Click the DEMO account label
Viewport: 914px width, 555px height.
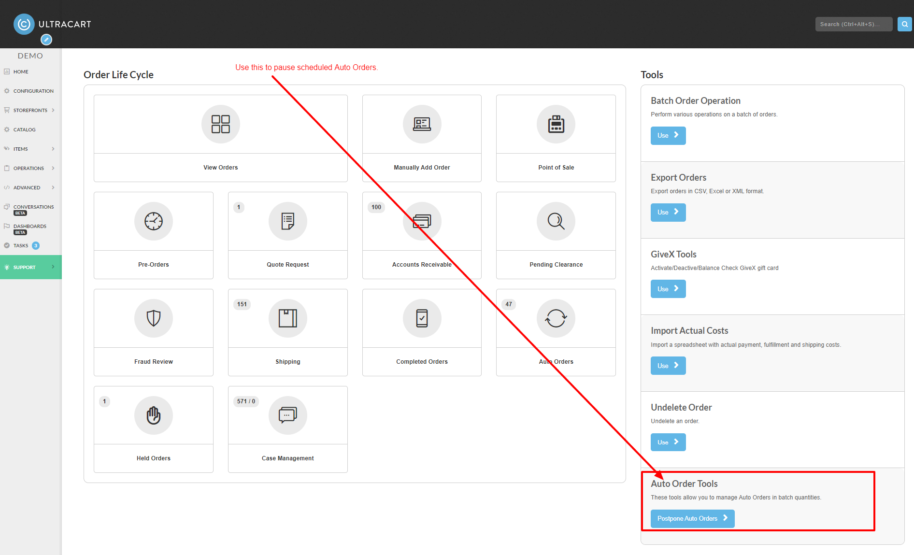[30, 56]
